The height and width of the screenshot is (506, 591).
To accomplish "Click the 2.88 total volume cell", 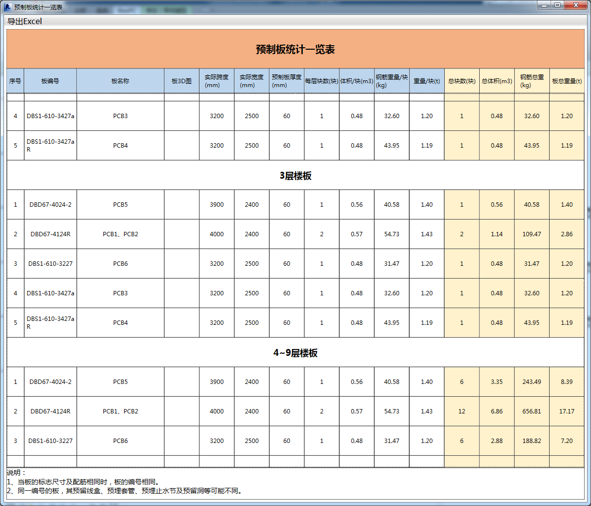I will [x=496, y=441].
